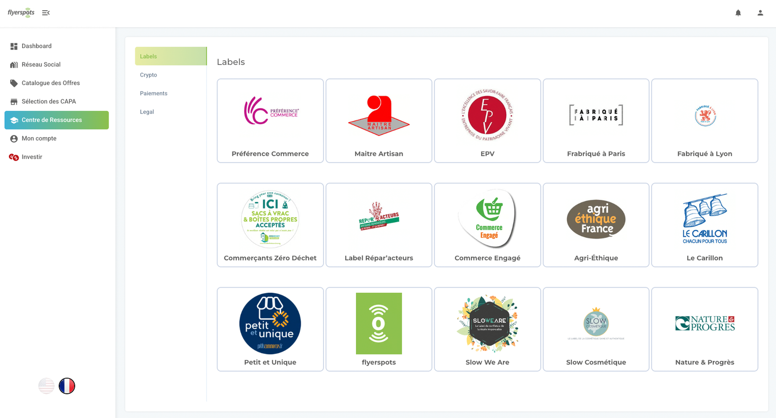The height and width of the screenshot is (418, 776).
Task: Open Mon compte in the sidebar
Action: (x=57, y=139)
